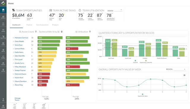The image size is (190, 109).
Task: Click the icon next to Technical Win % by SE
Action: tap(62, 31)
